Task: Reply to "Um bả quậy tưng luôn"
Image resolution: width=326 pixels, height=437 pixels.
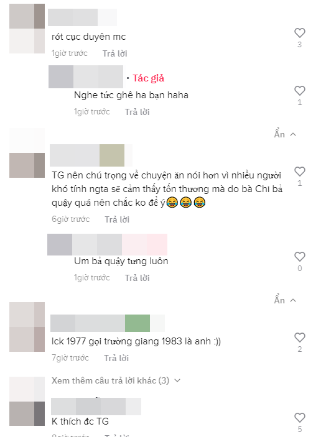Action: (137, 278)
